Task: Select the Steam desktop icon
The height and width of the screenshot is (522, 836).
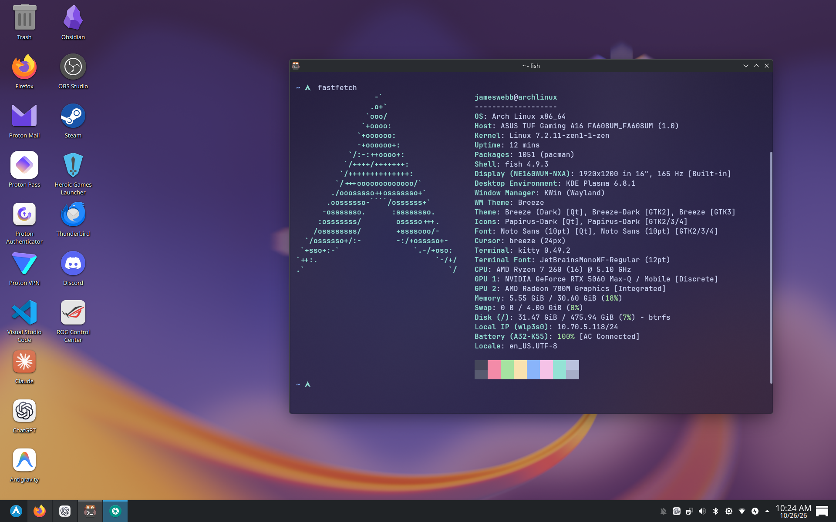Action: coord(73,120)
